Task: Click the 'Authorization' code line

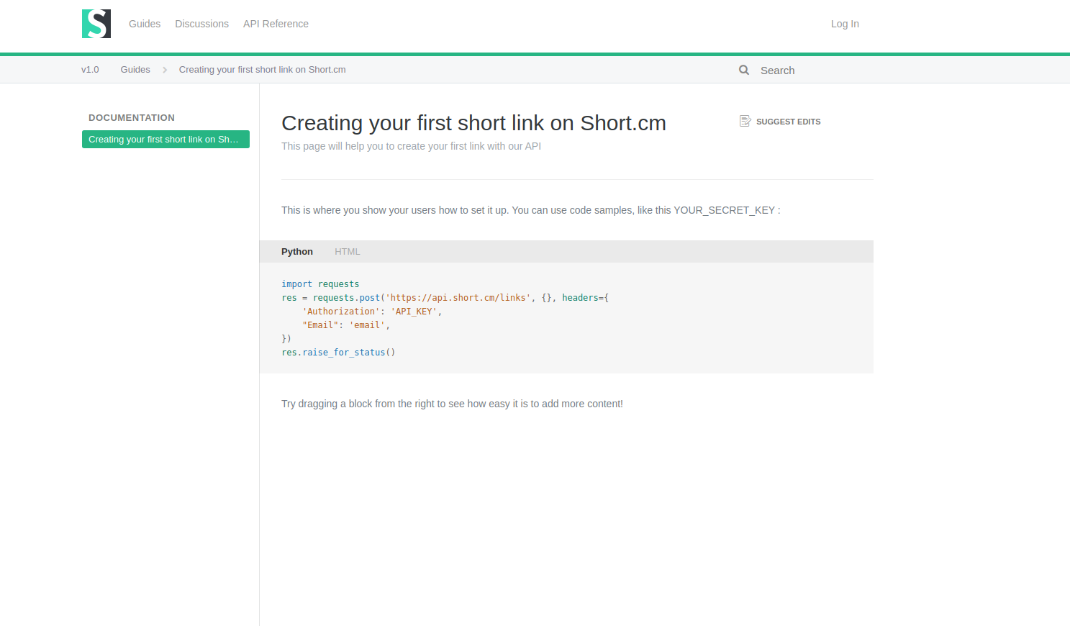Action: [372, 312]
